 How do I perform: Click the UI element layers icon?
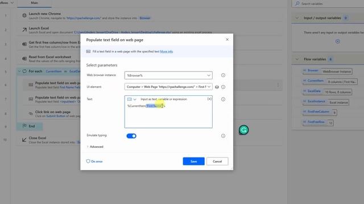pos(217,87)
